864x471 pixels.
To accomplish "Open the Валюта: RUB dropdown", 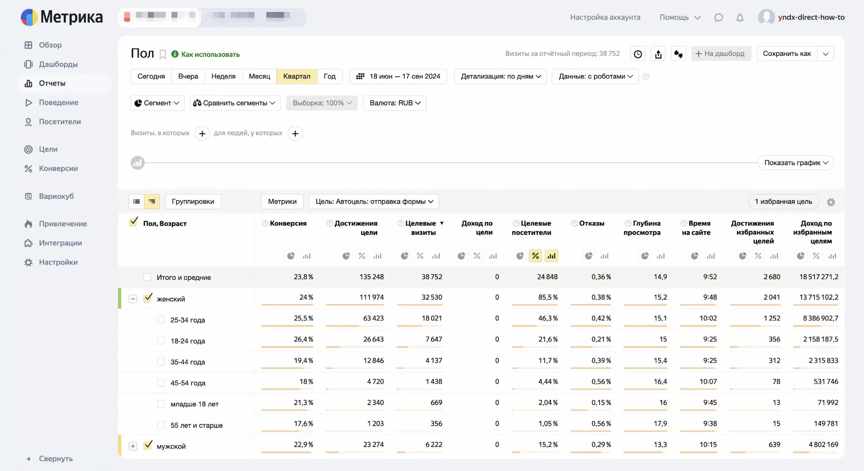I will [x=395, y=103].
